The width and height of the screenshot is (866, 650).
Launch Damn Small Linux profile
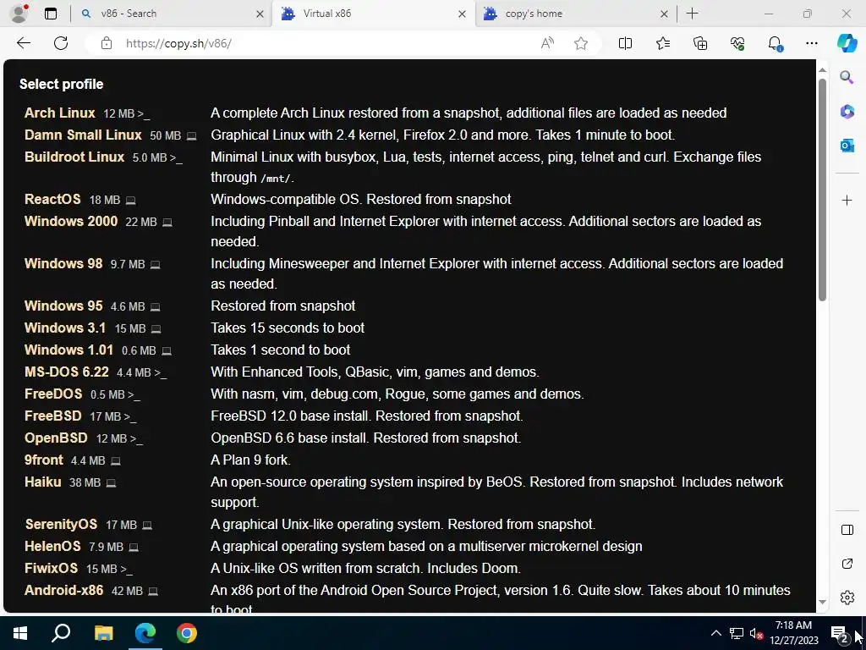[83, 135]
